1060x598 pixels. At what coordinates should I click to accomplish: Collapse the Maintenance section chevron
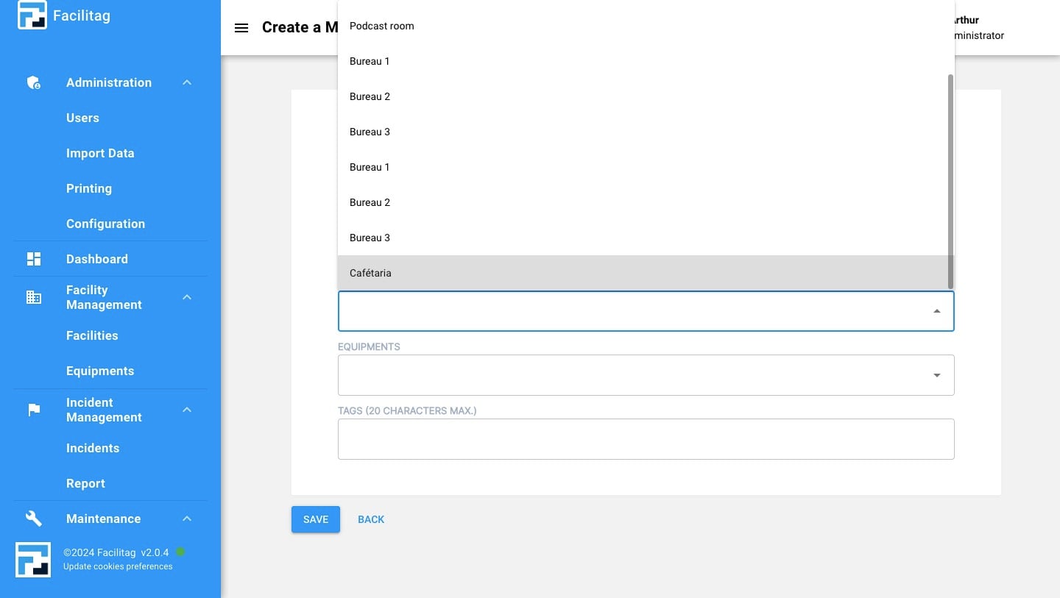tap(187, 519)
